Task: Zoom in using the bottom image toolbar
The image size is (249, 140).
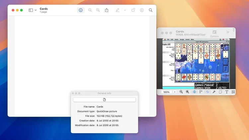Action: tap(187, 92)
